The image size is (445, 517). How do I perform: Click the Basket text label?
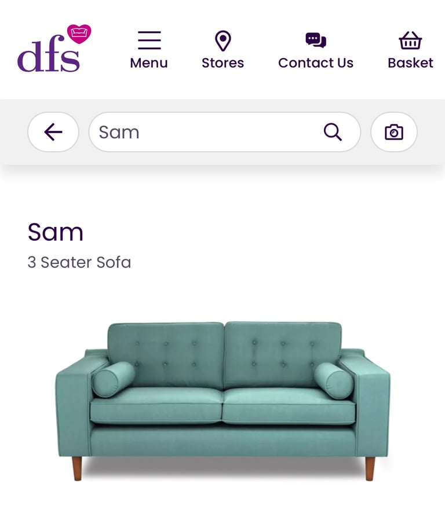click(x=410, y=63)
